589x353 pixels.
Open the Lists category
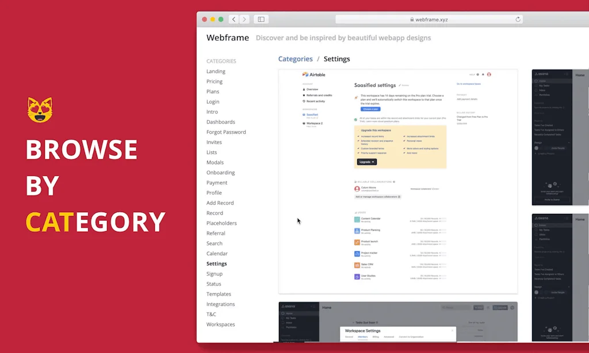(x=212, y=152)
